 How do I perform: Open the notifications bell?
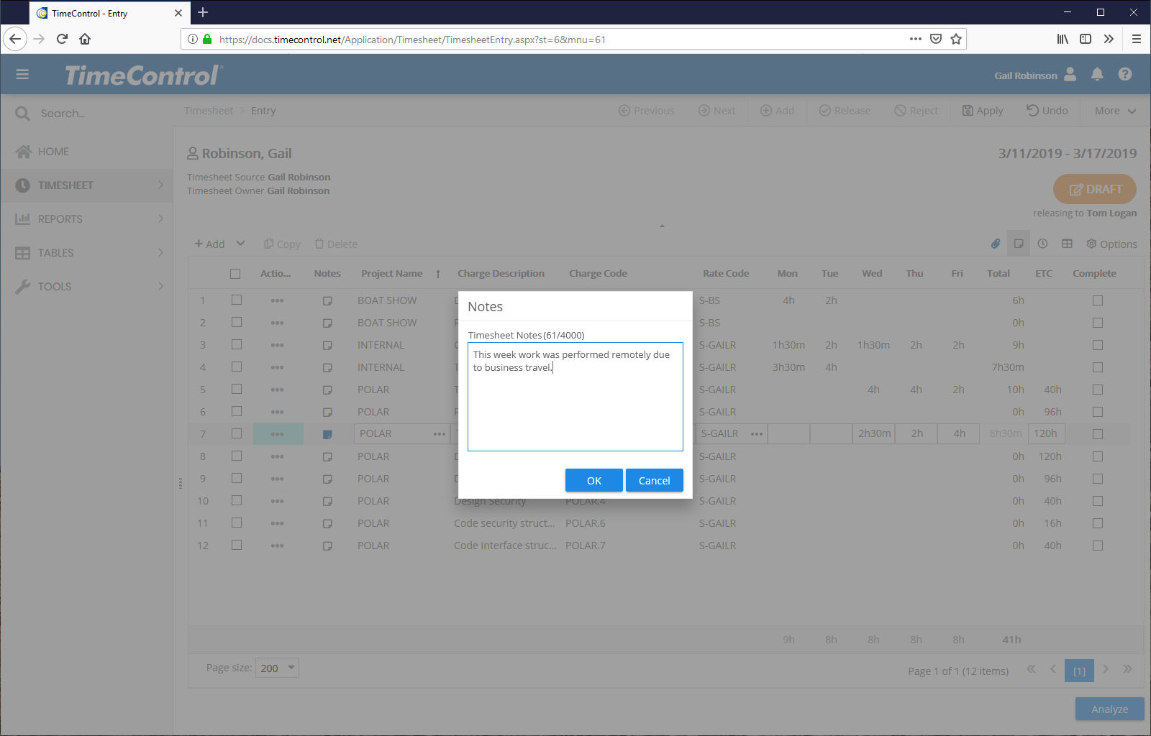(1097, 74)
